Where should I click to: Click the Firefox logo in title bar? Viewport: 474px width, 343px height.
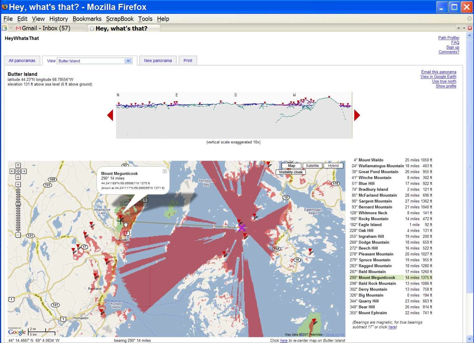click(x=5, y=6)
